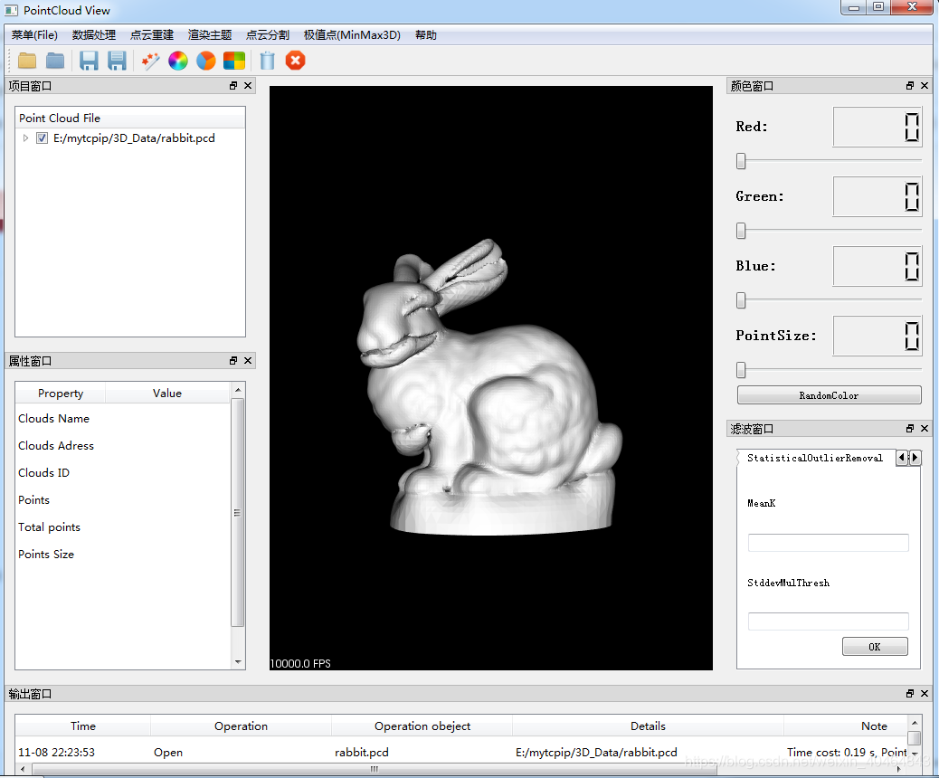Open the 帮助 menu

point(426,34)
